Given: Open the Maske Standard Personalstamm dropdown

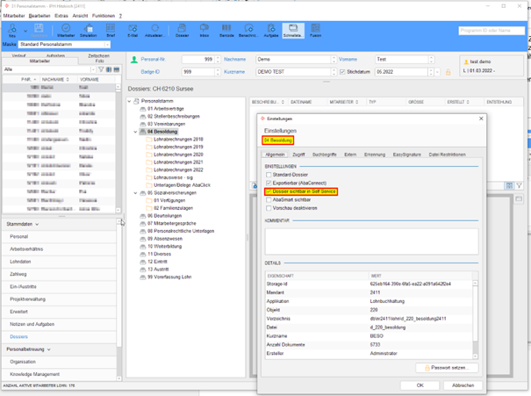Looking at the screenshot, I should 107,44.
